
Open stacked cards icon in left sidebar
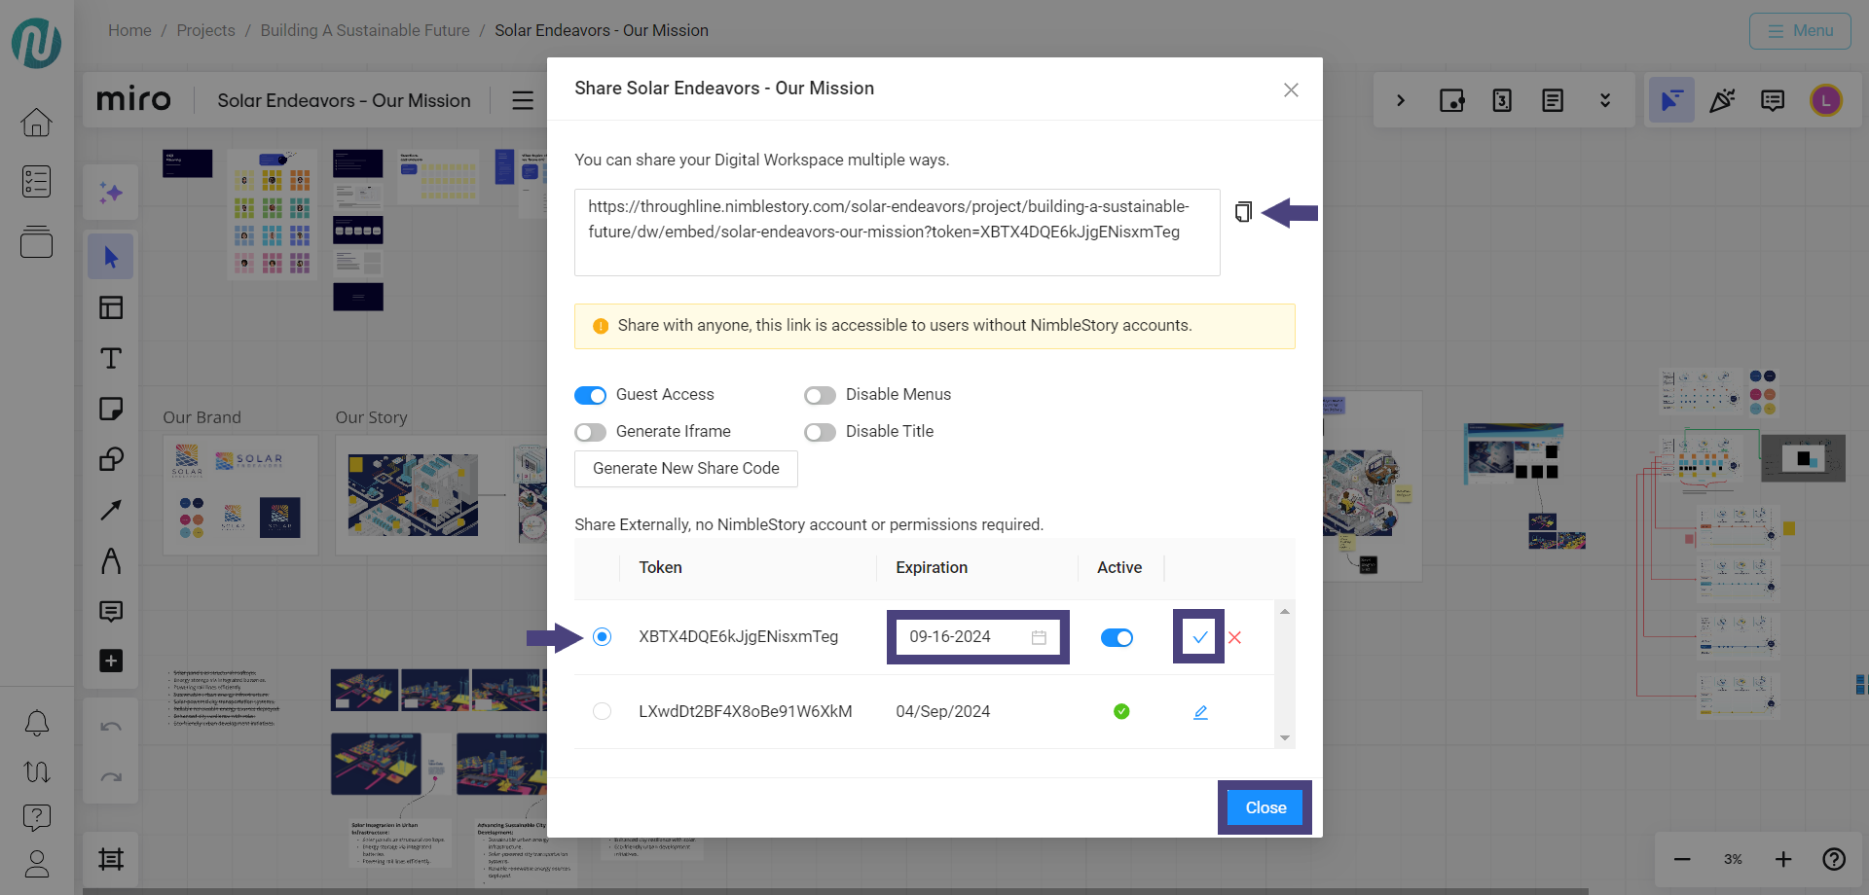[x=37, y=241]
